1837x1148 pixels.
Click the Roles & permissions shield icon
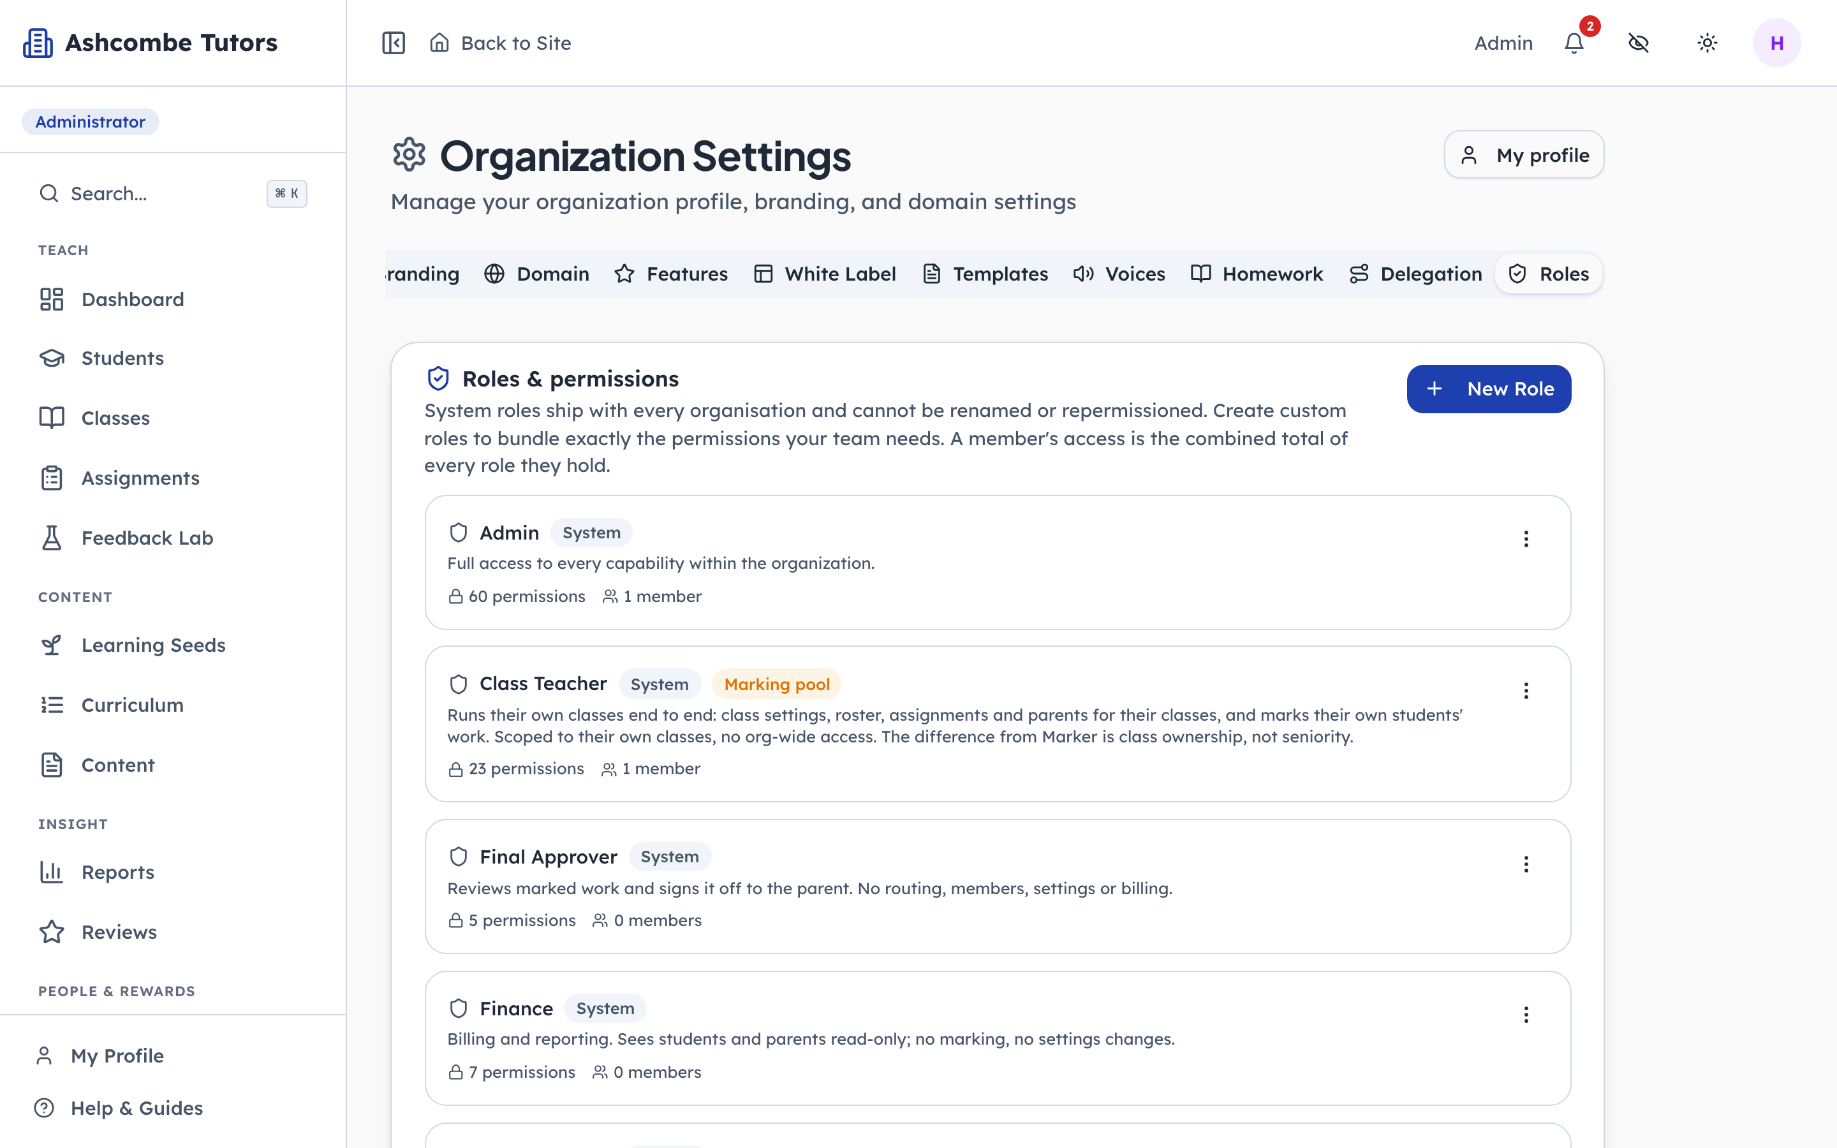pyautogui.click(x=439, y=378)
